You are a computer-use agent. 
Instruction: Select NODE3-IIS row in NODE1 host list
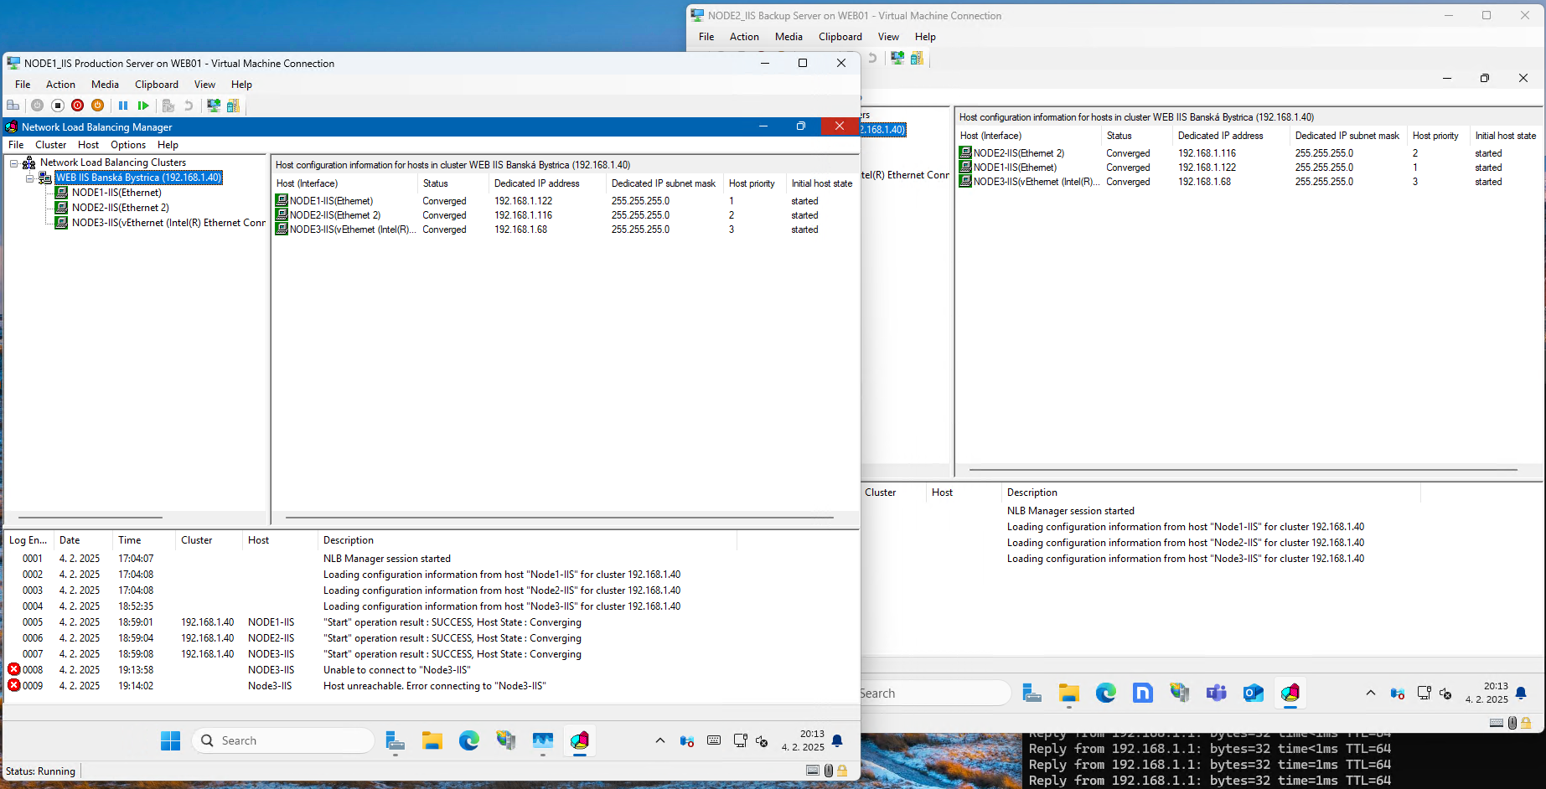click(x=566, y=229)
